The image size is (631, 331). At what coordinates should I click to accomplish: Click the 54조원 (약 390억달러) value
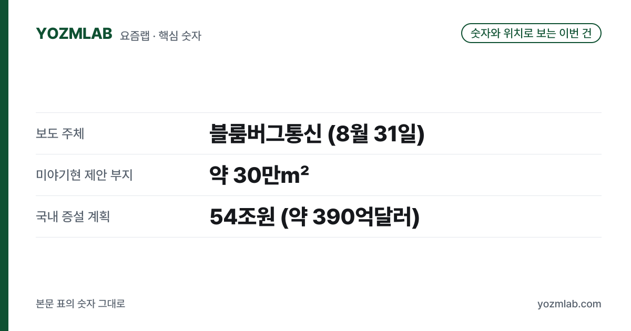point(314,217)
